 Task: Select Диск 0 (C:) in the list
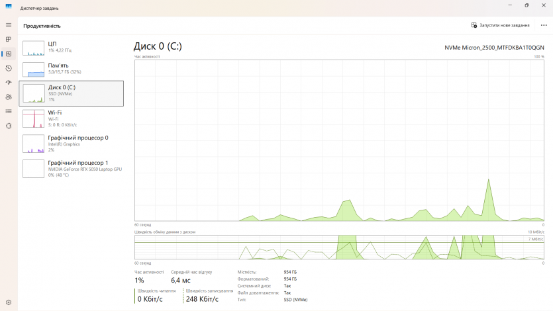point(72,93)
